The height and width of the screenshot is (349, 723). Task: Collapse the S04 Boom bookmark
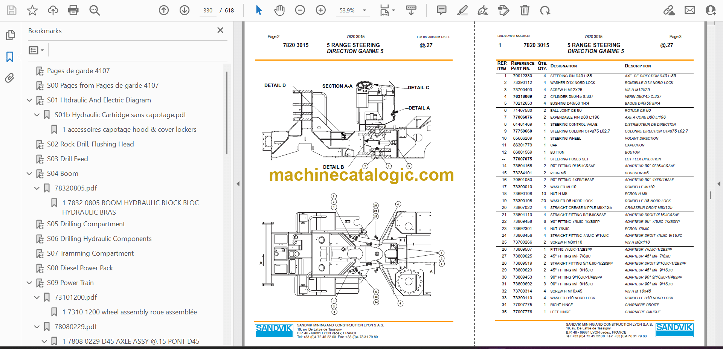[29, 174]
